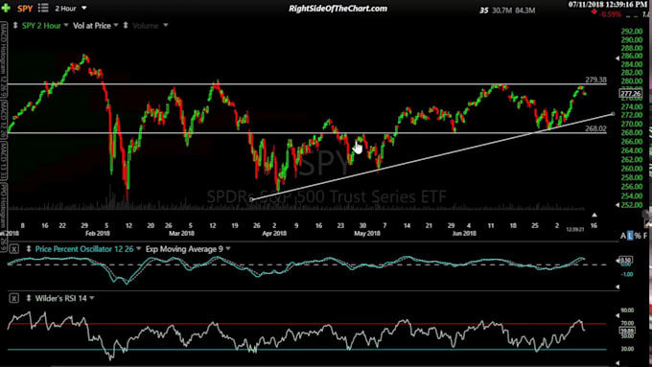Open the 2 Hour timeframe dropdown arrow
The width and height of the screenshot is (652, 367).
(84, 8)
